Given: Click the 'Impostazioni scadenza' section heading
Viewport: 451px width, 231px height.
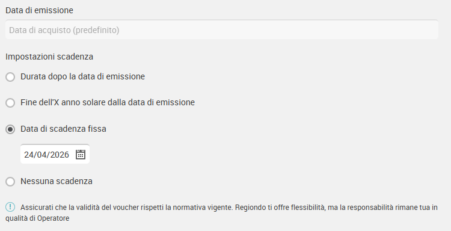Looking at the screenshot, I should tap(49, 57).
